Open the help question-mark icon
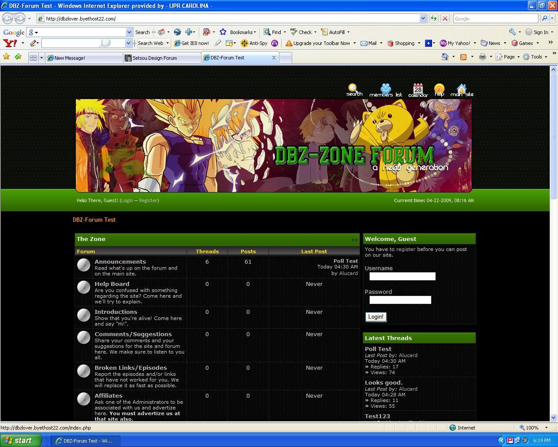Viewport: 558px width, 447px height. [439, 90]
